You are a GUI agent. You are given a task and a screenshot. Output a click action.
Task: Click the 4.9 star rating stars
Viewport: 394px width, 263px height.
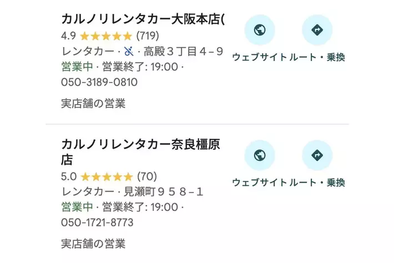(x=106, y=36)
